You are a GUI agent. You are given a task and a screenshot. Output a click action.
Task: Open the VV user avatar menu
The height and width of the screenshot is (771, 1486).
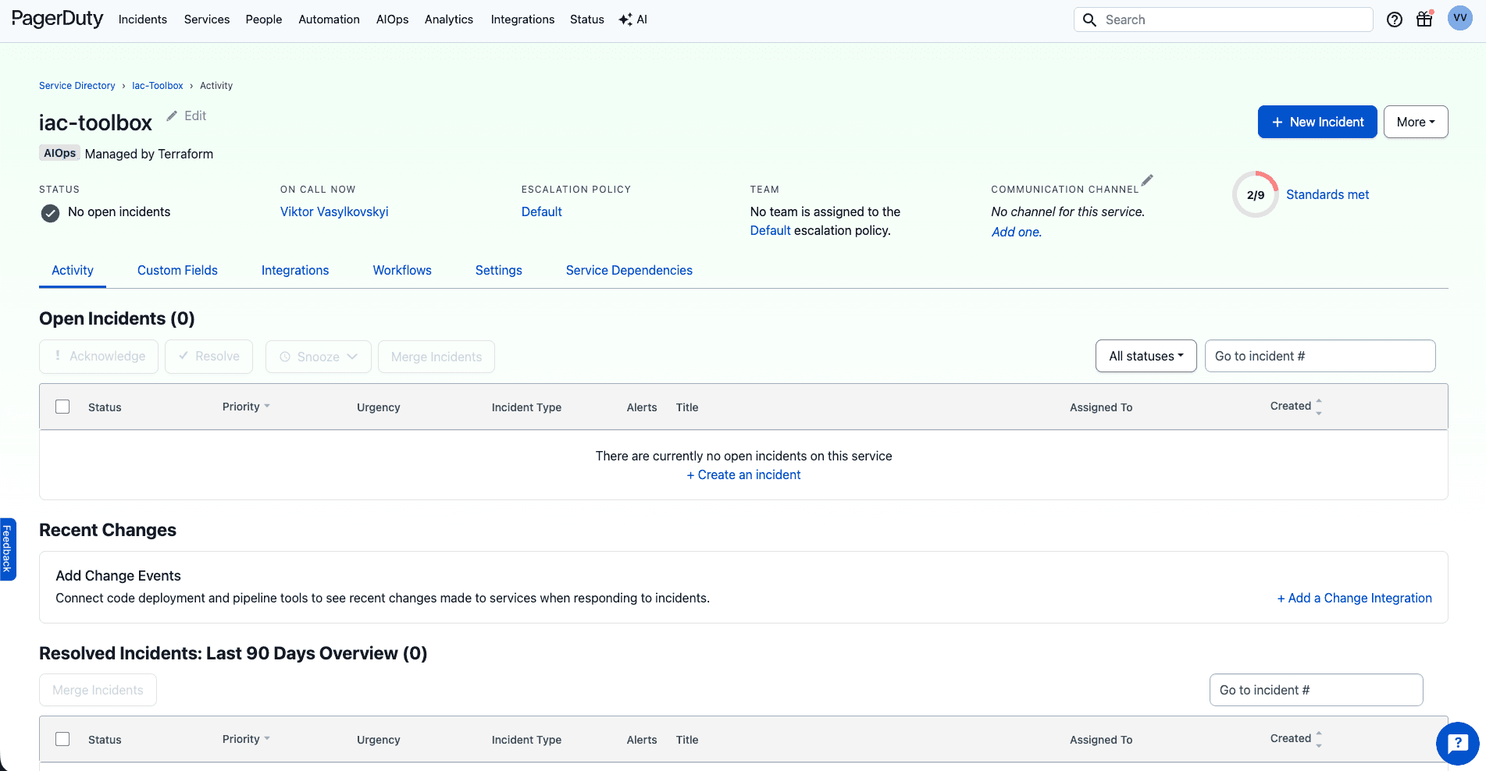[x=1459, y=18]
